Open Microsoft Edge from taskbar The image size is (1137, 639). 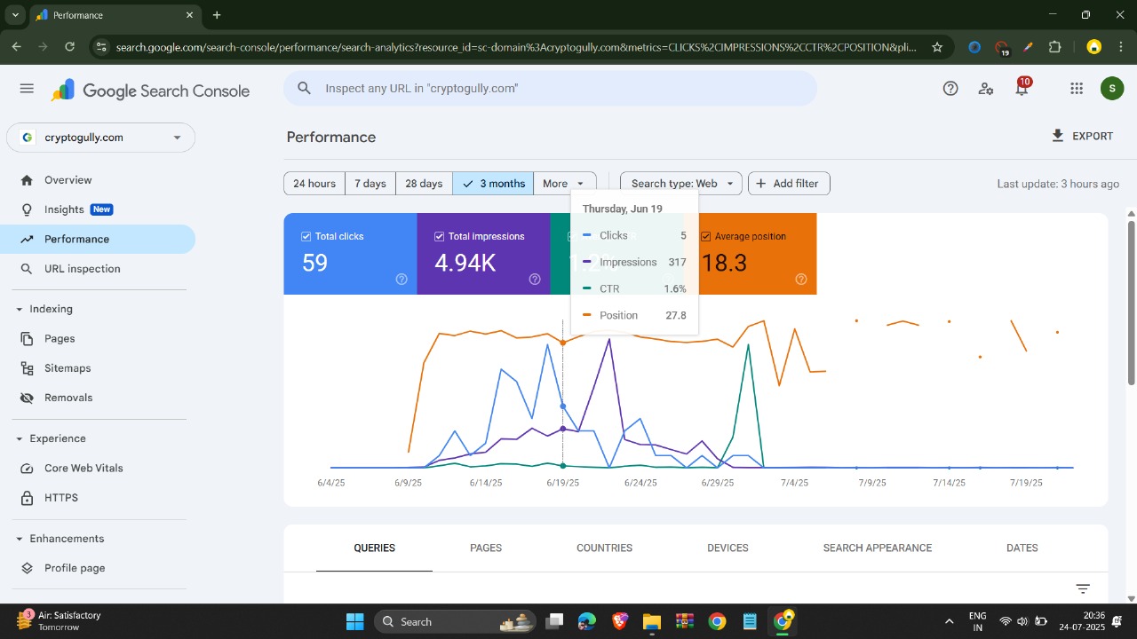pos(587,621)
